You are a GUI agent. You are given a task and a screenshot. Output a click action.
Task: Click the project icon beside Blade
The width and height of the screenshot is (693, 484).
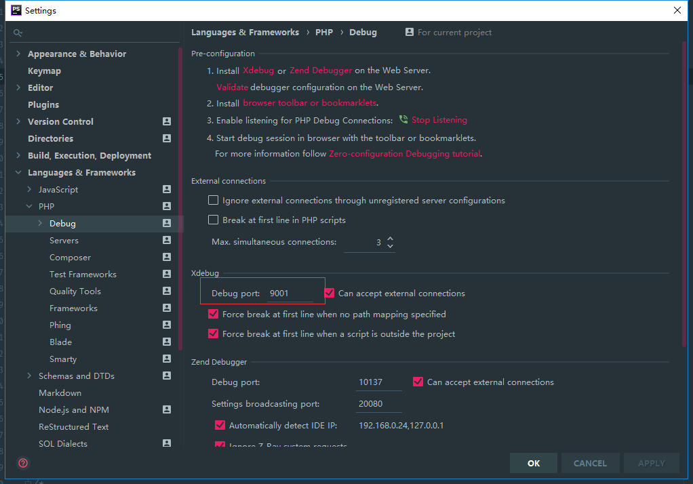167,342
